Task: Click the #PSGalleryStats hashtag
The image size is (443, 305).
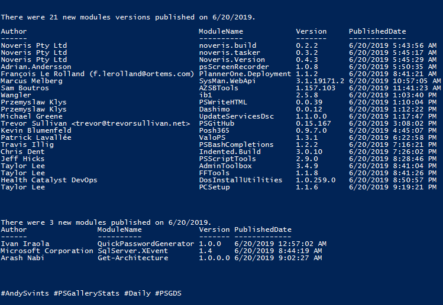Action: point(86,293)
